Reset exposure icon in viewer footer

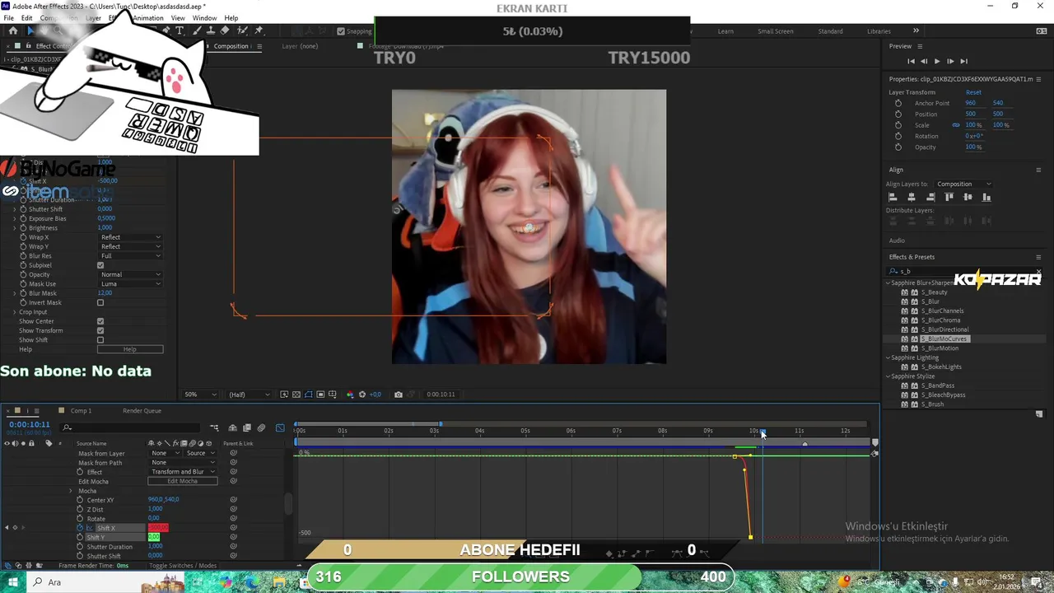pyautogui.click(x=361, y=395)
